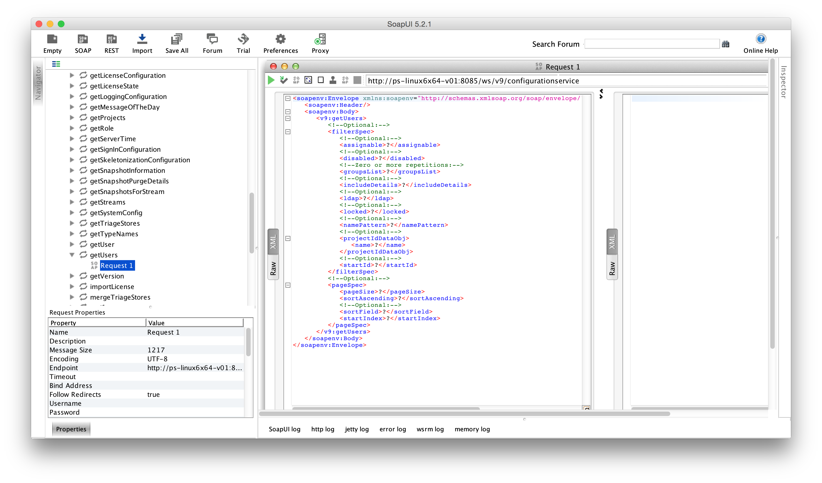Open Preferences from the gear toolbar icon

tap(280, 43)
